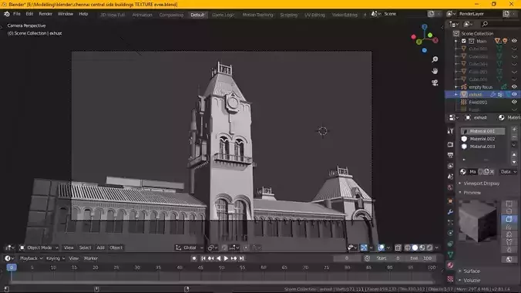Expand exhust item in outliner
Image resolution: width=521 pixels, height=293 pixels.
[456, 95]
